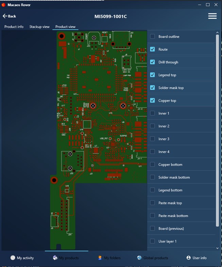
Task: Click the PCB board preview image
Action: [99, 140]
